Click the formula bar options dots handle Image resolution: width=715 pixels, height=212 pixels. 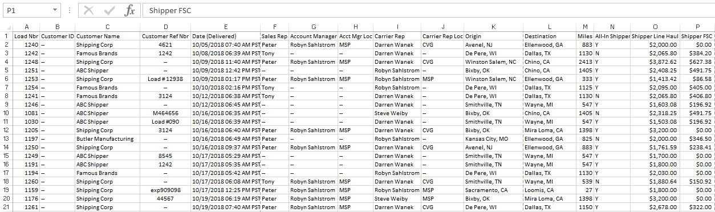69,10
